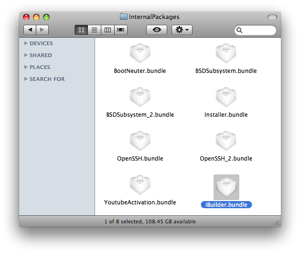Select the BootNeuter.bundle icon
Screen dimensions: 300x253
140,53
